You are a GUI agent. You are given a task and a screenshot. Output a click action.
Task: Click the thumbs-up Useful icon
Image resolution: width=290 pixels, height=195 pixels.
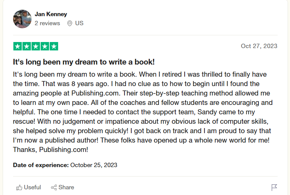coord(19,187)
